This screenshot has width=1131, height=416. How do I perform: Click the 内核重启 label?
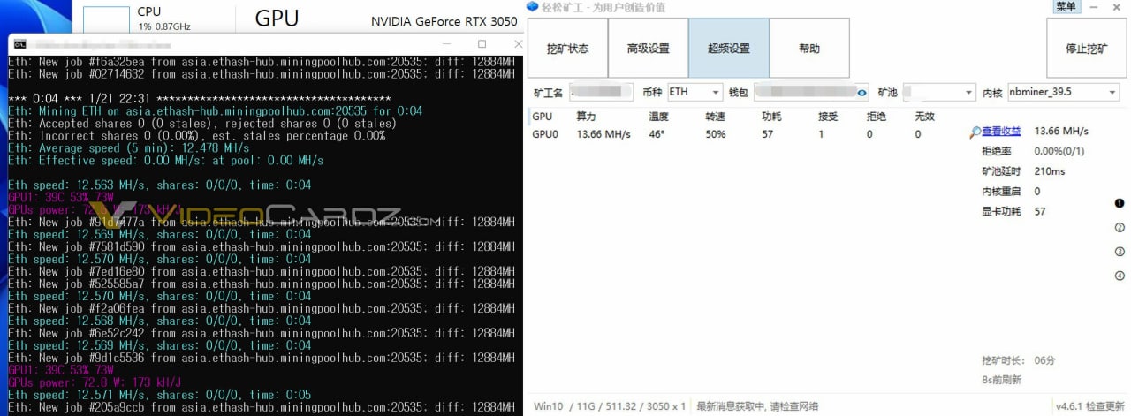(x=1001, y=192)
